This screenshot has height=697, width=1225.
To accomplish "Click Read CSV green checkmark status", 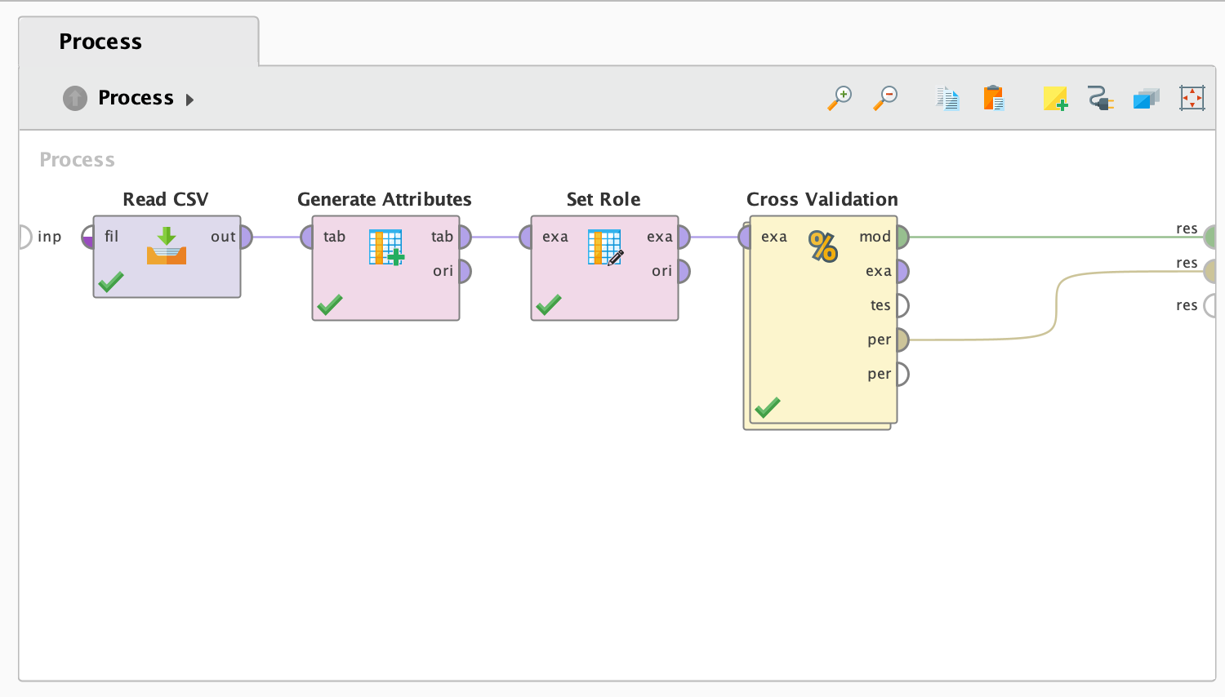I will click(110, 282).
